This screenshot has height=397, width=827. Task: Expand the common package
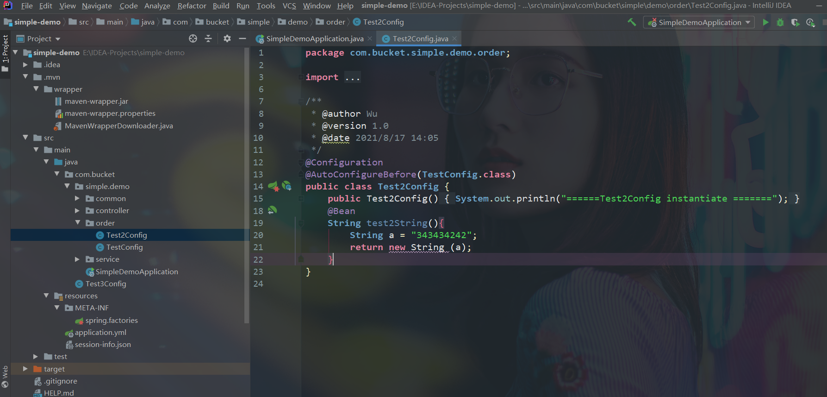coord(77,198)
